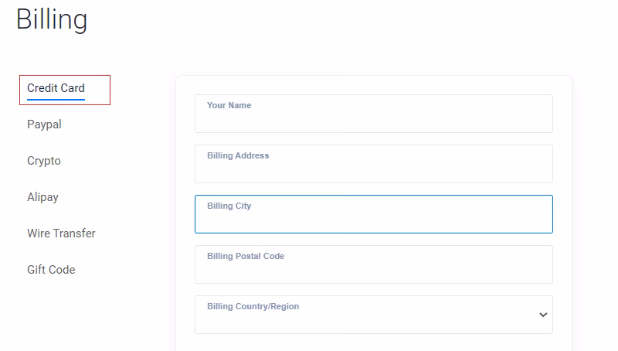Click the blue underline beneath Credit Card
This screenshot has height=351, width=618.
click(56, 100)
